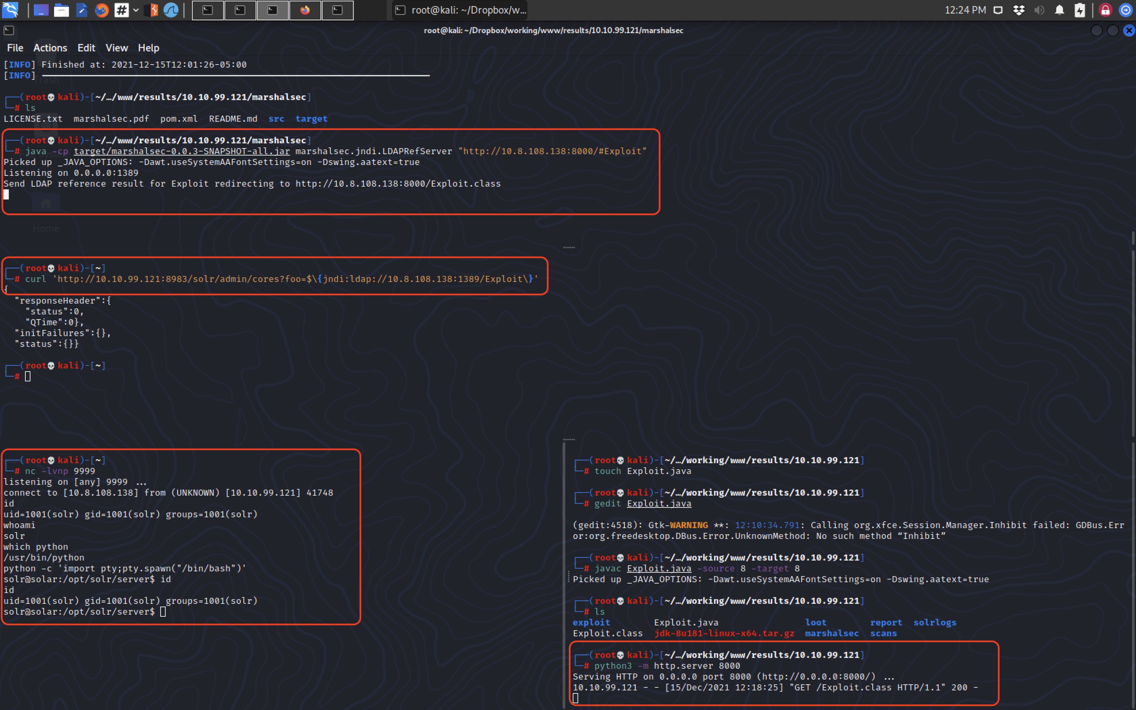1136x710 pixels.
Task: Click the underlined marshalsec jar path
Action: (x=182, y=151)
